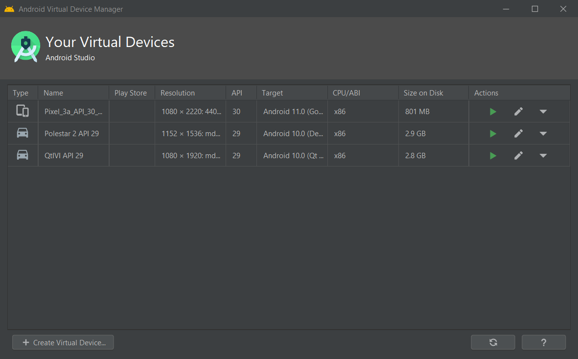Show more actions for QtIVI API 29
The height and width of the screenshot is (359, 578).
tap(543, 156)
